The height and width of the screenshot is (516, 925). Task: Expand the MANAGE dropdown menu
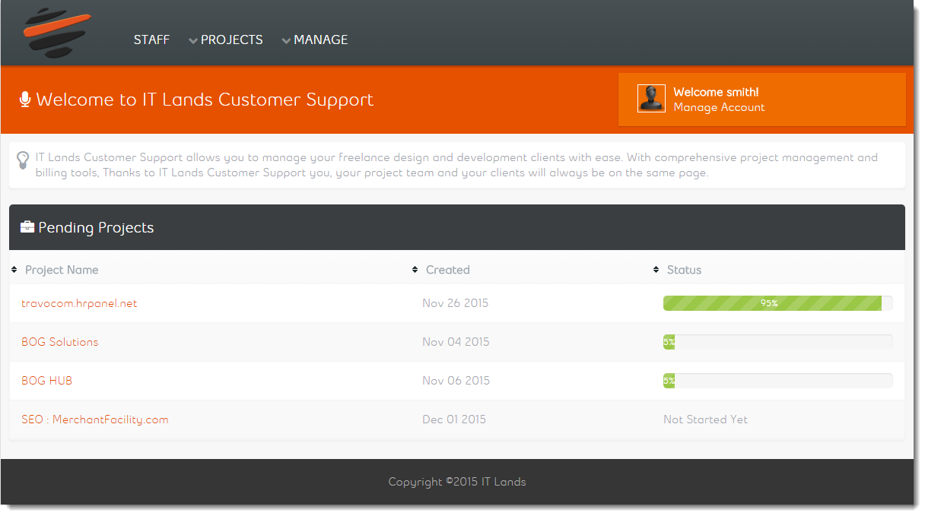click(x=315, y=40)
